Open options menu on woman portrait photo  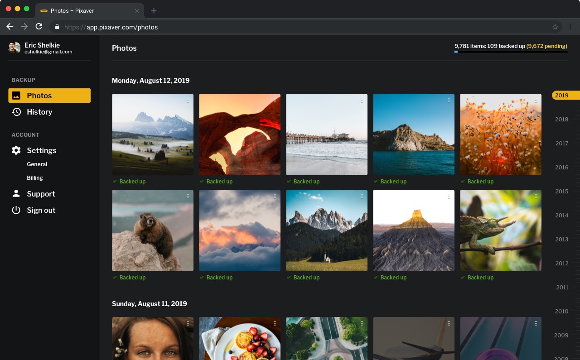[x=188, y=324]
